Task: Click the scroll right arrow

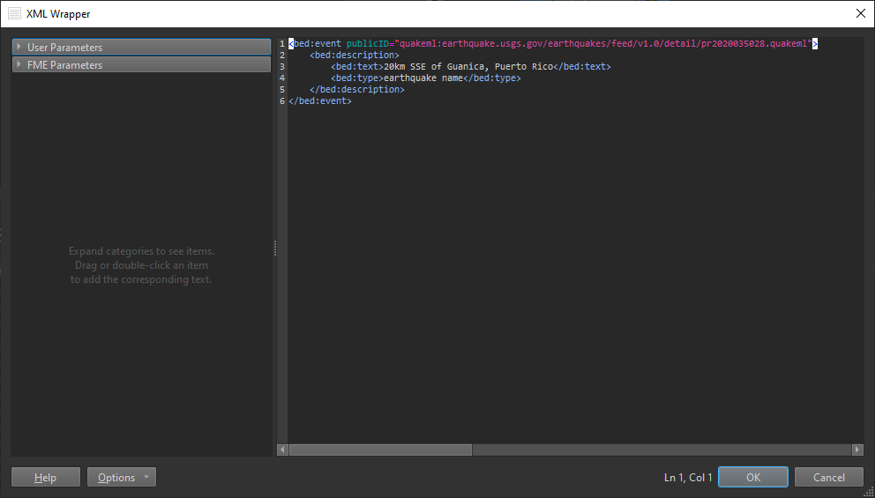Action: tap(857, 450)
